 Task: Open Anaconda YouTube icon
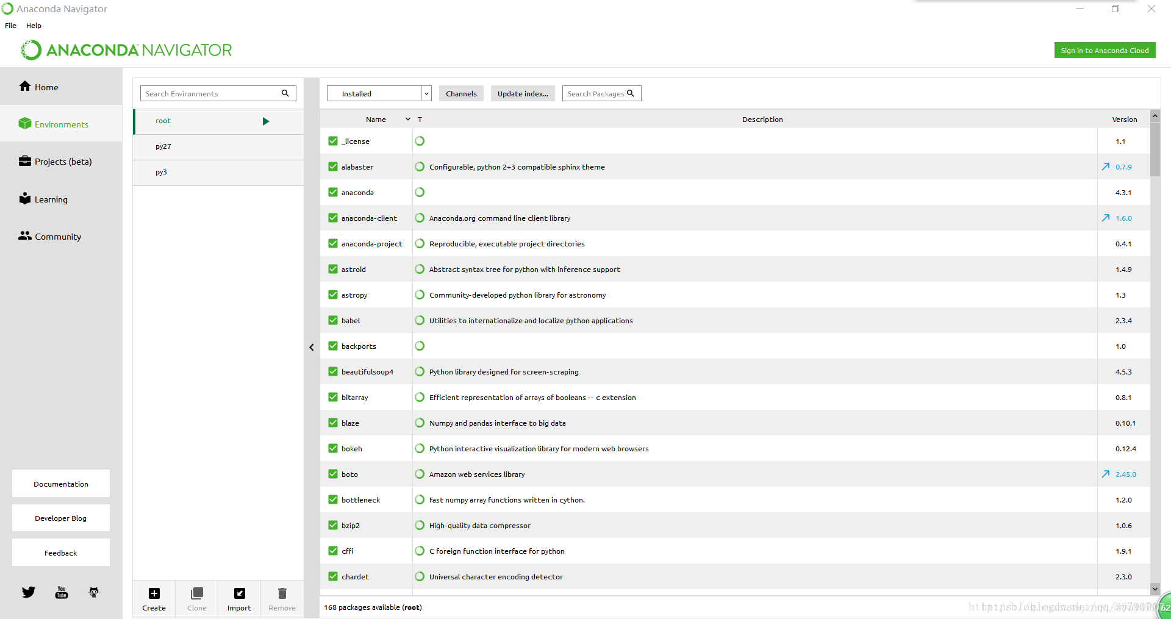62,592
